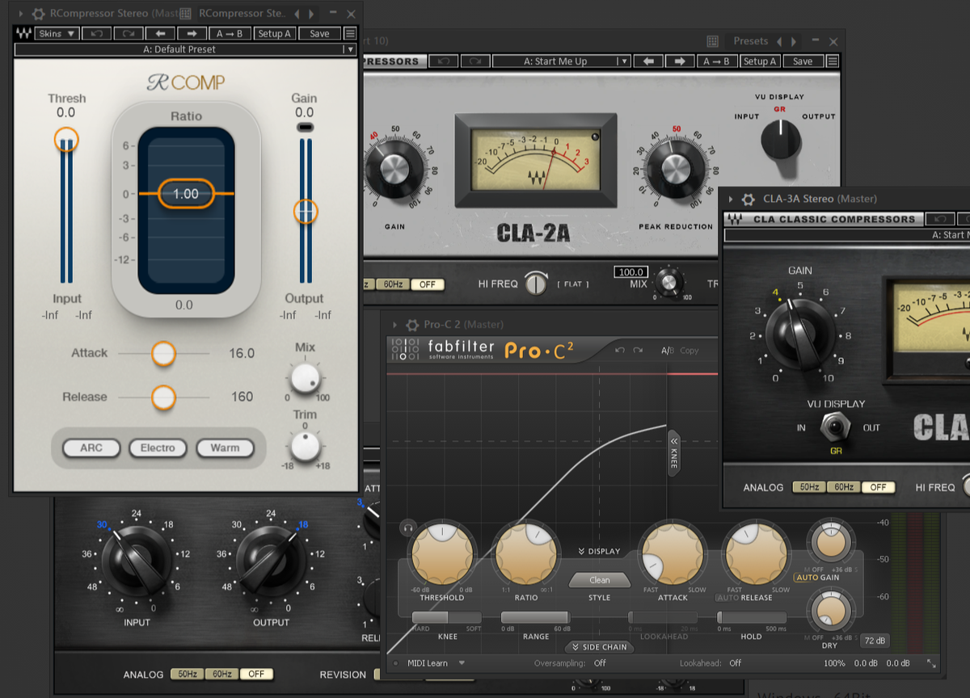Click CLA-2A A→B copy button

click(716, 61)
